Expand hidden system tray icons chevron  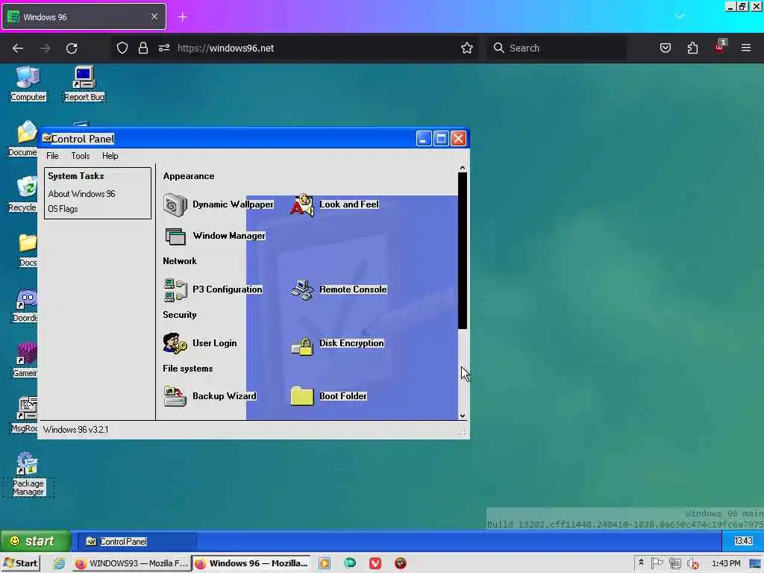click(641, 563)
